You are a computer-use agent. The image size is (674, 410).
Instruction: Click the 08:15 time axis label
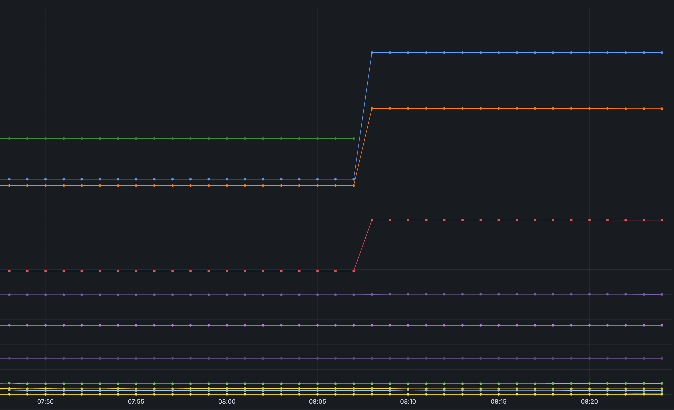(498, 401)
